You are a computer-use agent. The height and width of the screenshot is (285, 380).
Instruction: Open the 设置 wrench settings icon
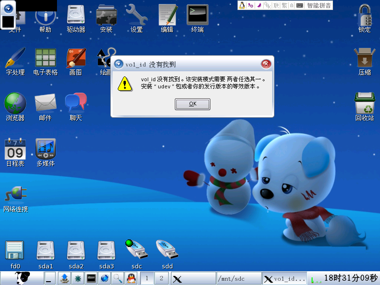coord(137,18)
